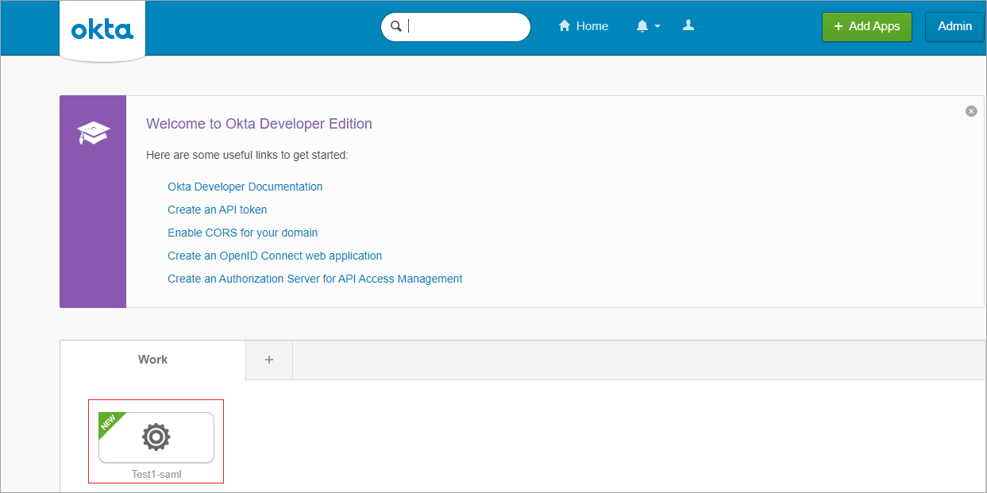The width and height of the screenshot is (987, 493).
Task: Click the notifications bell icon
Action: tap(642, 25)
